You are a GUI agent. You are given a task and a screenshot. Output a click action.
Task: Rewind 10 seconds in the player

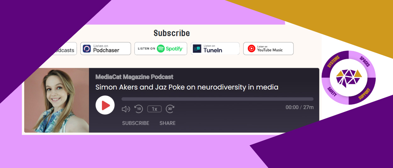139,109
